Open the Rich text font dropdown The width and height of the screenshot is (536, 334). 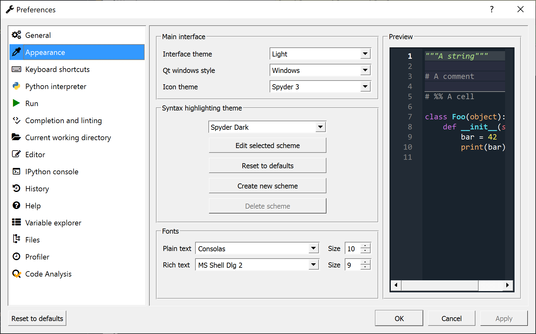[x=257, y=265]
